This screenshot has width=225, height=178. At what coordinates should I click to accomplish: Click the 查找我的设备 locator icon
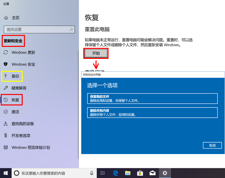5,123
